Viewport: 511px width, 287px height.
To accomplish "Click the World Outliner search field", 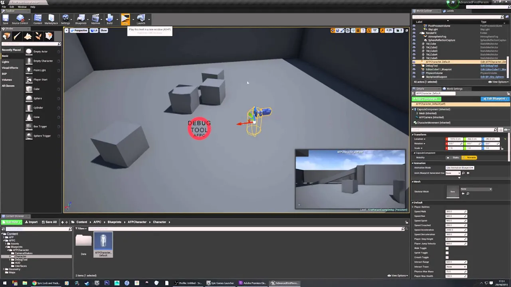I will 458,17.
